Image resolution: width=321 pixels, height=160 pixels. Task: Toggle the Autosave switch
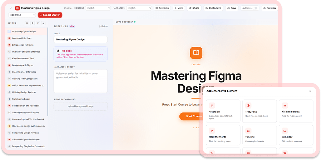pyautogui.click(x=255, y=8)
